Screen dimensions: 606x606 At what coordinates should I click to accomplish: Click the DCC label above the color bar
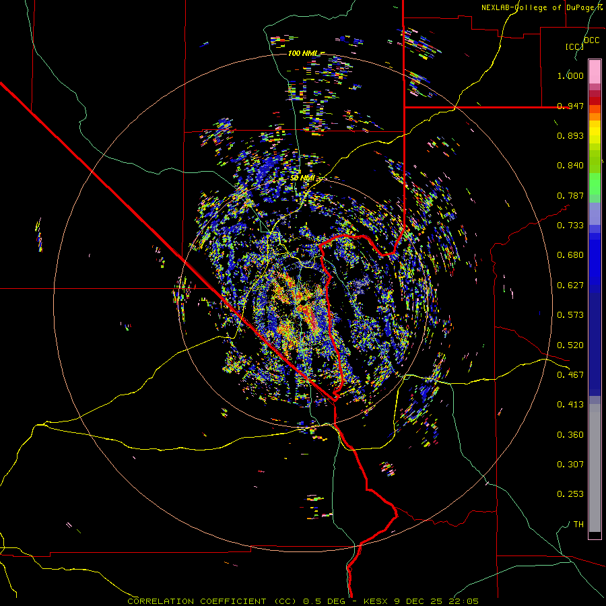click(591, 40)
